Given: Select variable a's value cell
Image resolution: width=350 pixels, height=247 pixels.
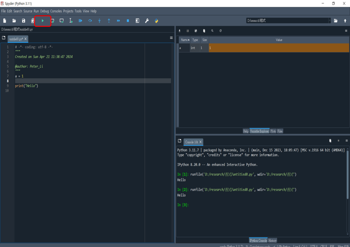Looking at the screenshot, I should click(279, 48).
